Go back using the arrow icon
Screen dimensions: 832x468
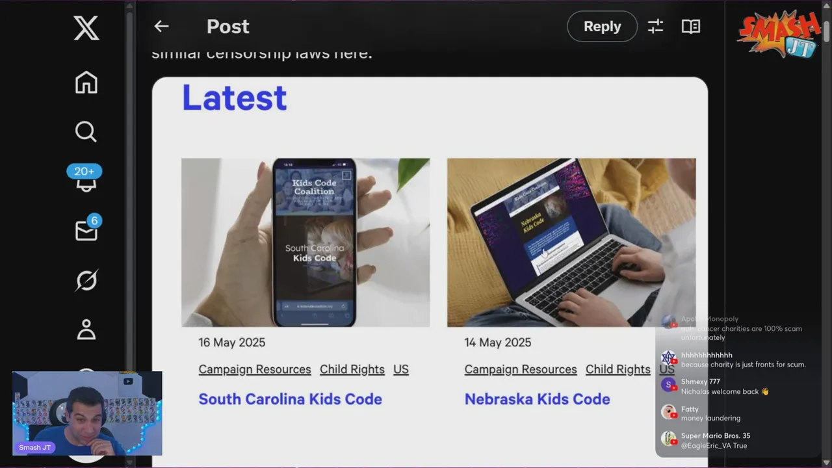click(x=161, y=26)
